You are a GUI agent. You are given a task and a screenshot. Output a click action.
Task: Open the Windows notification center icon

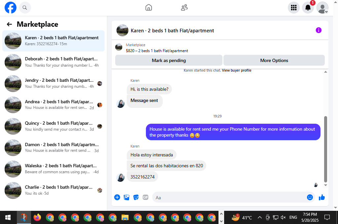[327, 217]
